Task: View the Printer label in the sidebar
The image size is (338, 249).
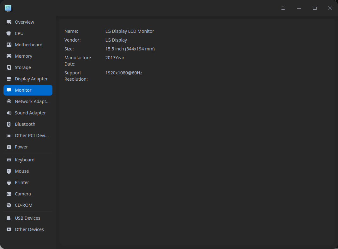Action: tap(22, 182)
